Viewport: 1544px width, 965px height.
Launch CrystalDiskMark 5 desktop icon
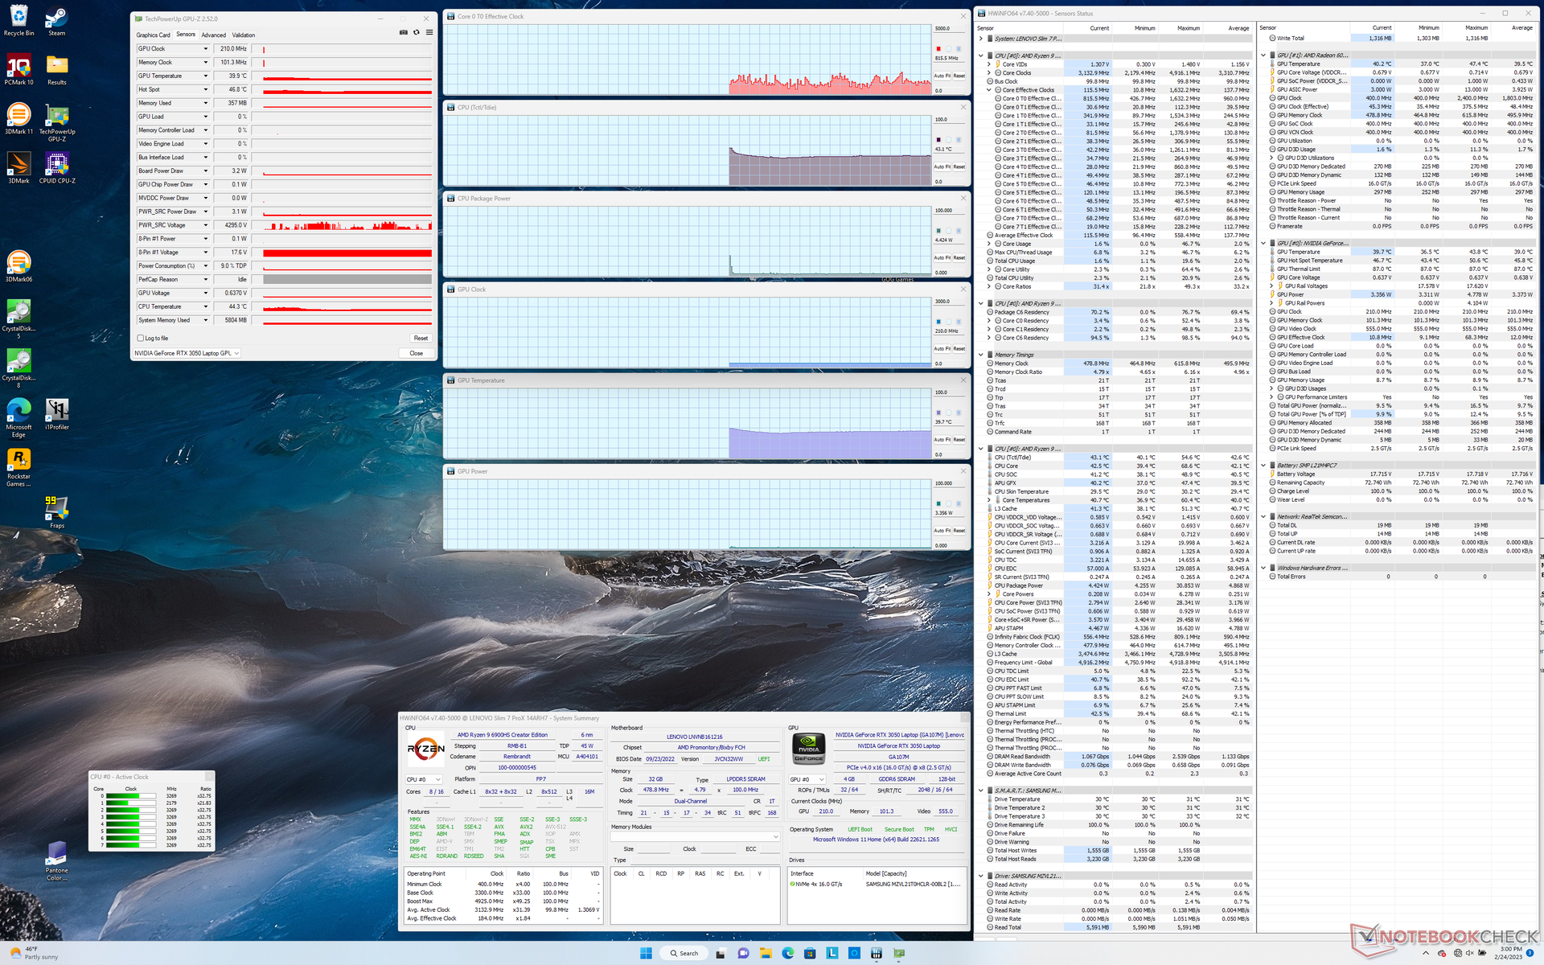tap(18, 318)
